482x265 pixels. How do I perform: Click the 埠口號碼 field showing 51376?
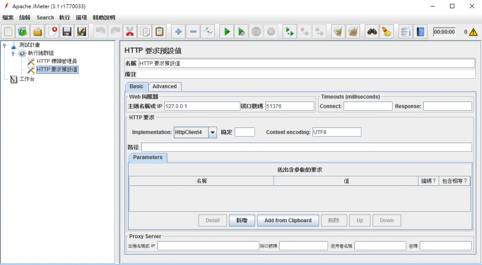(290, 106)
